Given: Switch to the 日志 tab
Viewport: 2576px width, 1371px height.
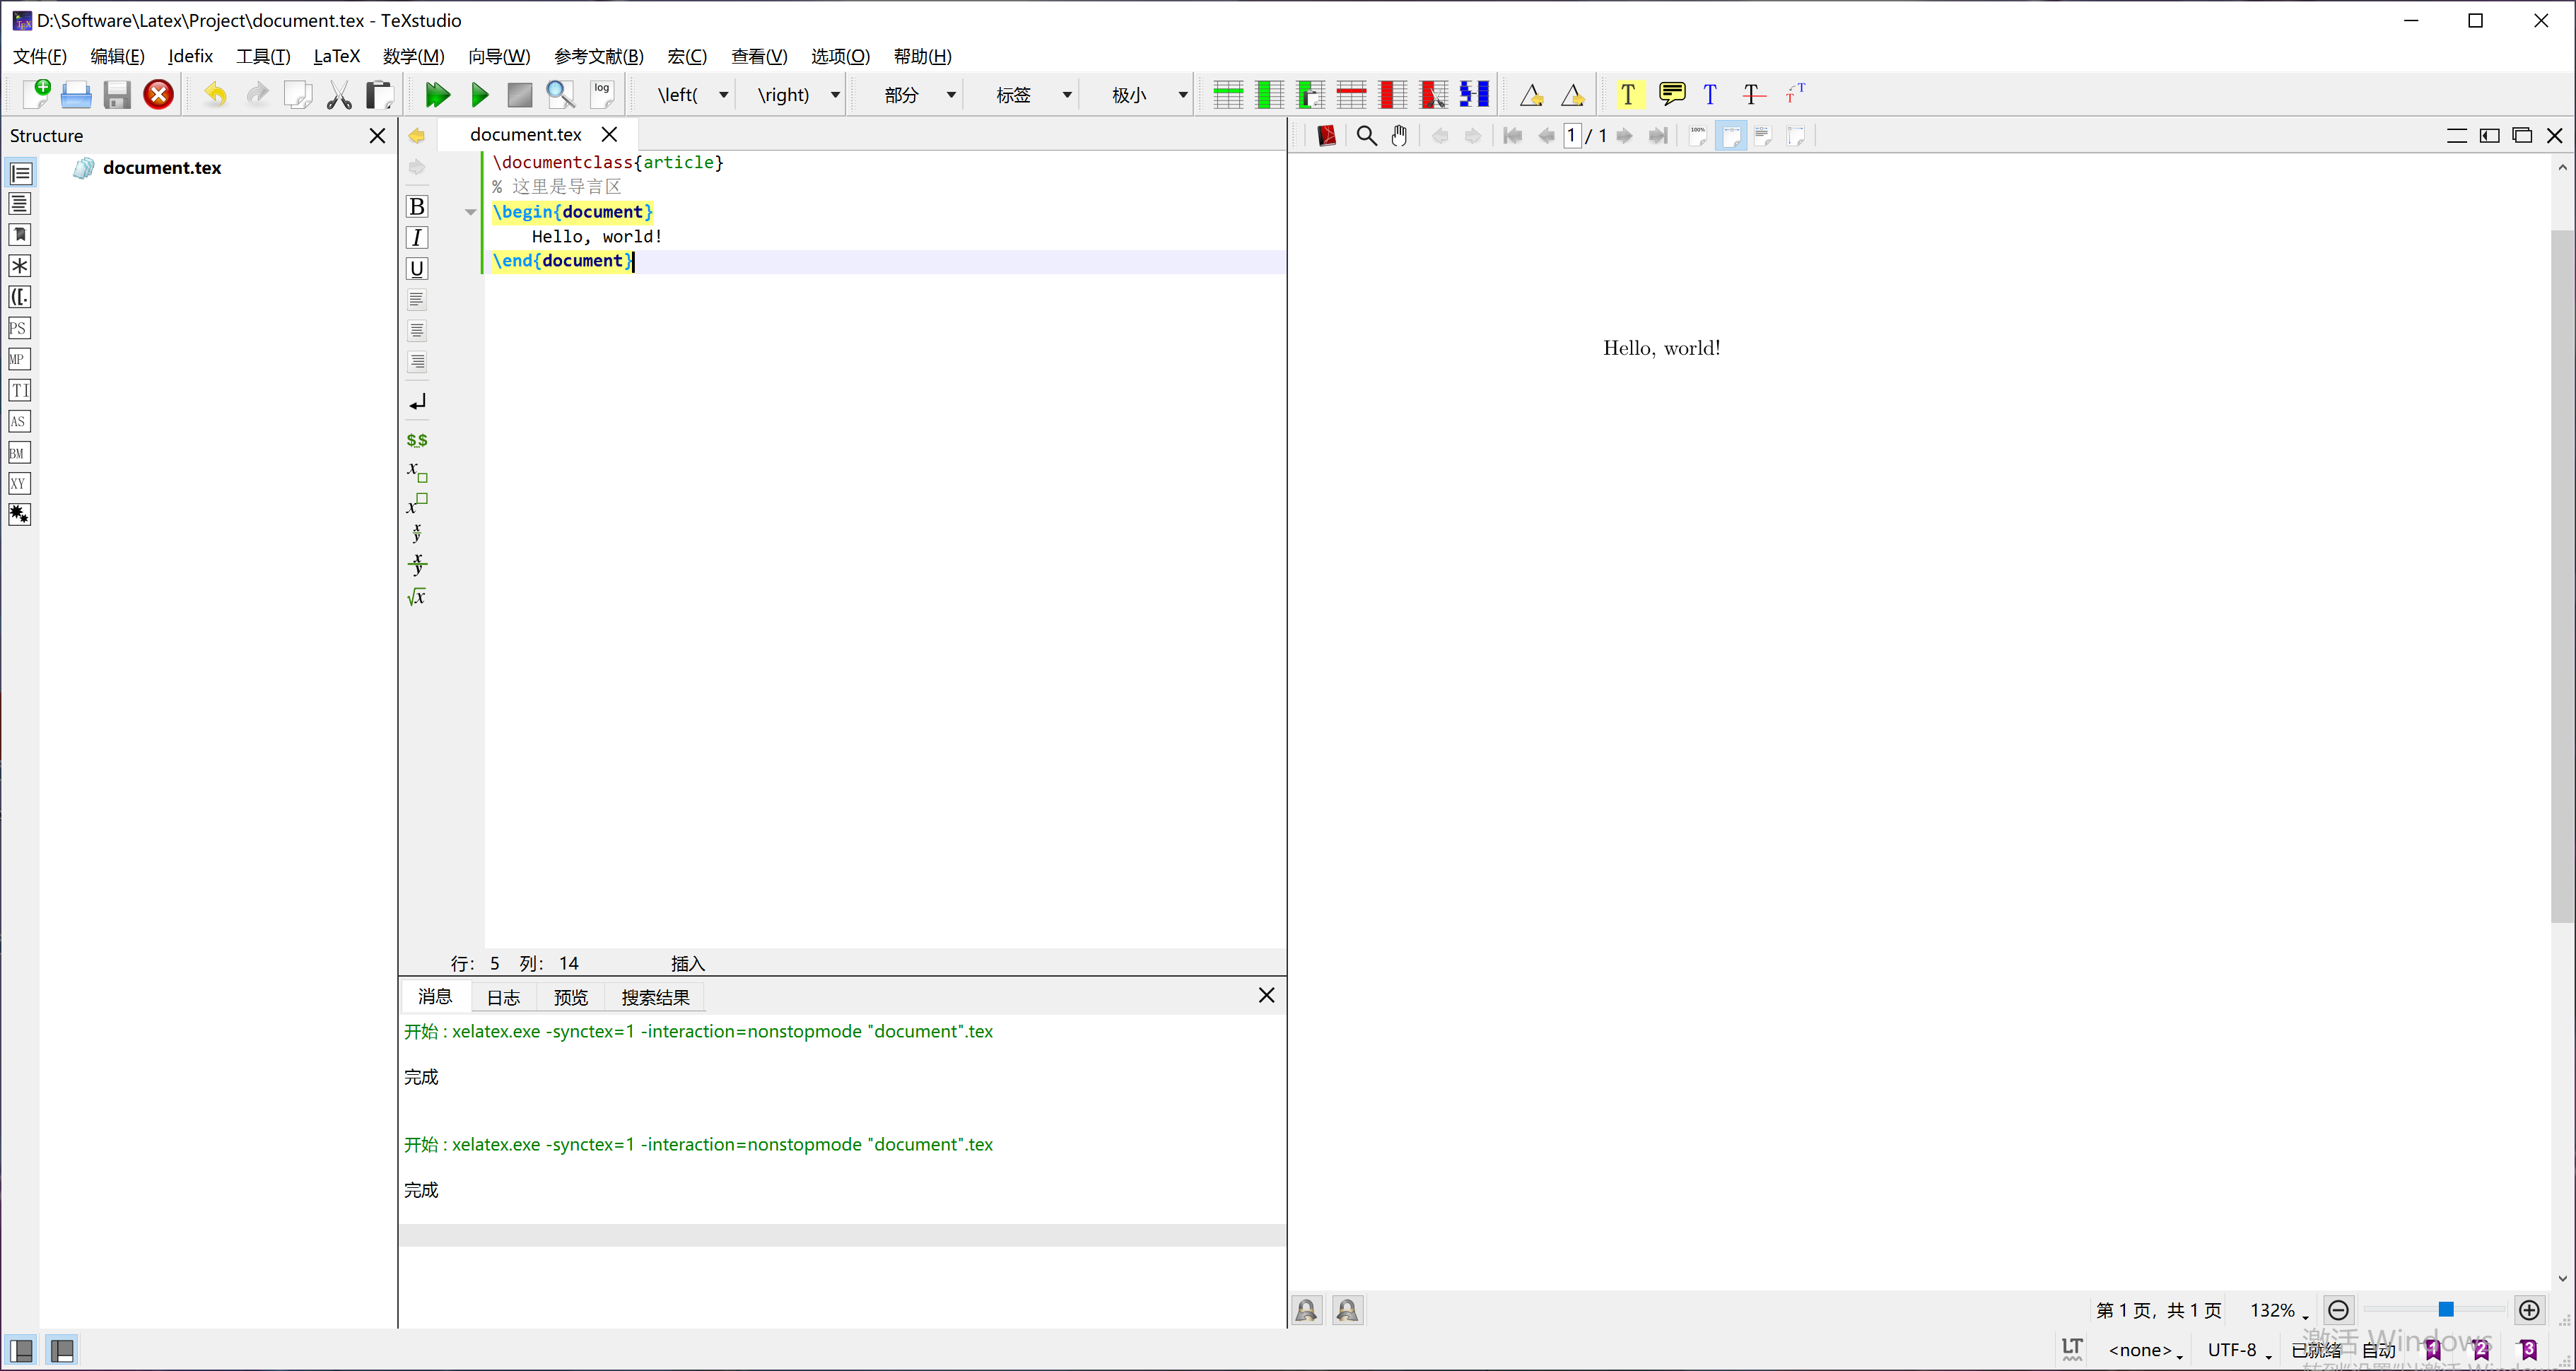Looking at the screenshot, I should [x=503, y=997].
